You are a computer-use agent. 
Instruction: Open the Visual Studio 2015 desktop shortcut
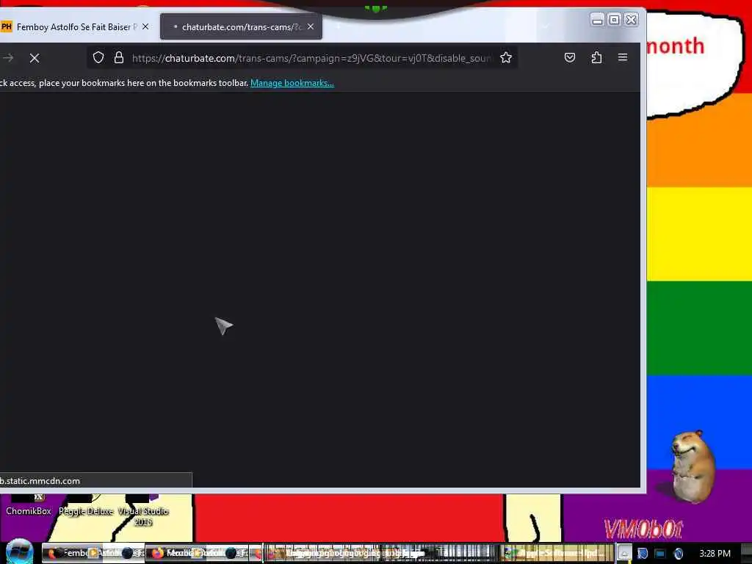click(x=143, y=511)
